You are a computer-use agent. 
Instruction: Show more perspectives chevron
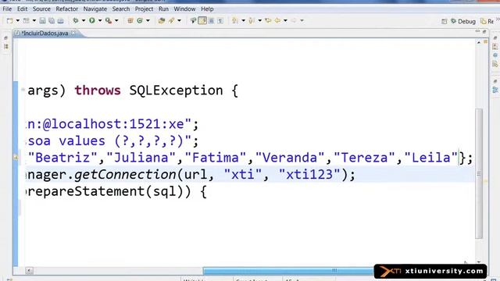498,20
